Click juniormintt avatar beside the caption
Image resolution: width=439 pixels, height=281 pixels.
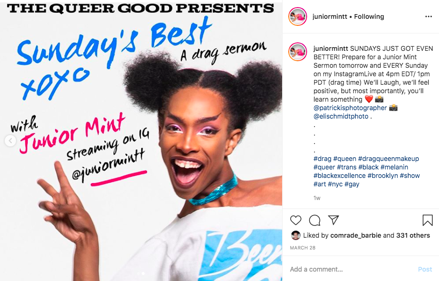click(298, 52)
